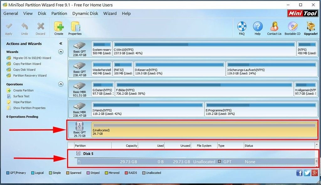Sort by the Type column header
Screen dimensions: 321x185
click(230, 146)
